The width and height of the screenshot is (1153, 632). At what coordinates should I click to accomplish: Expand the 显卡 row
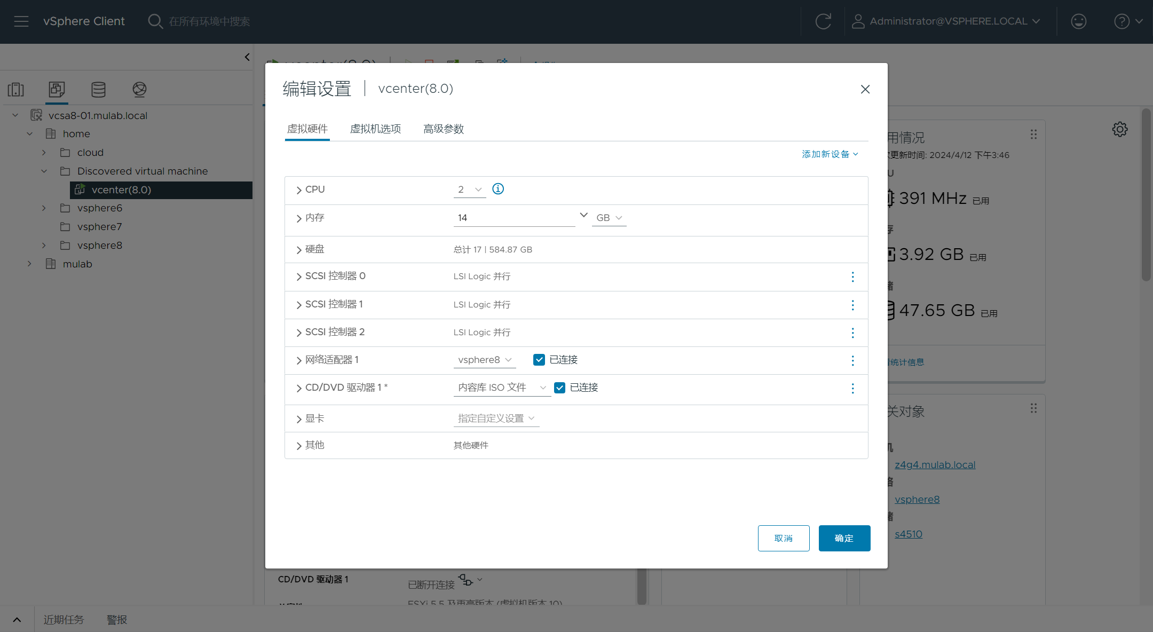pyautogui.click(x=299, y=419)
